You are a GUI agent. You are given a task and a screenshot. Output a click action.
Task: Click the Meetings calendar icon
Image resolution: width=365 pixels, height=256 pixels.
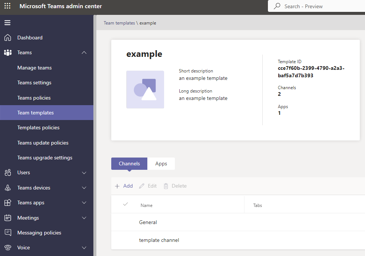(8, 218)
